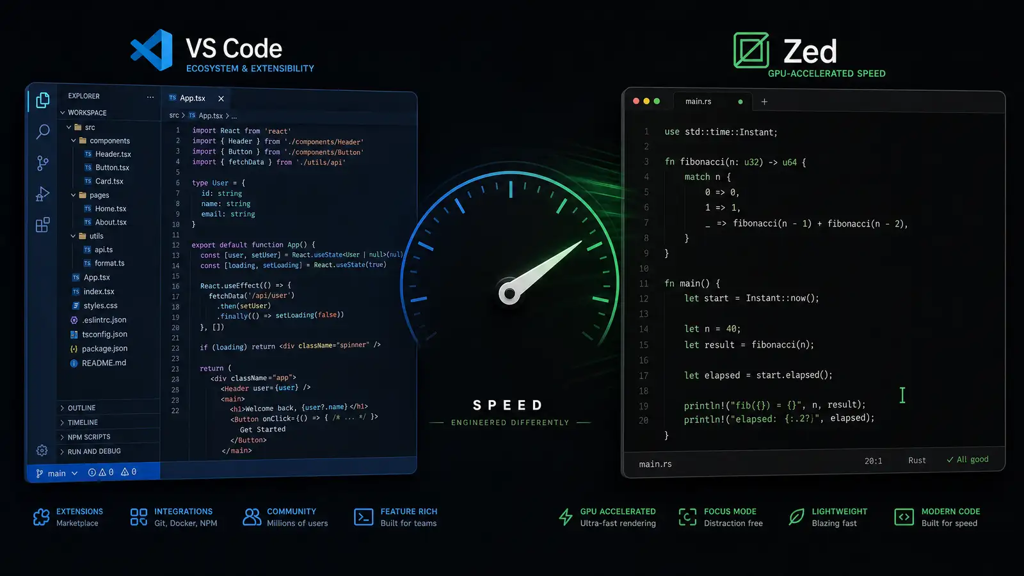Viewport: 1024px width, 576px height.
Task: Click the Focus Mode brackets icon
Action: (x=687, y=517)
